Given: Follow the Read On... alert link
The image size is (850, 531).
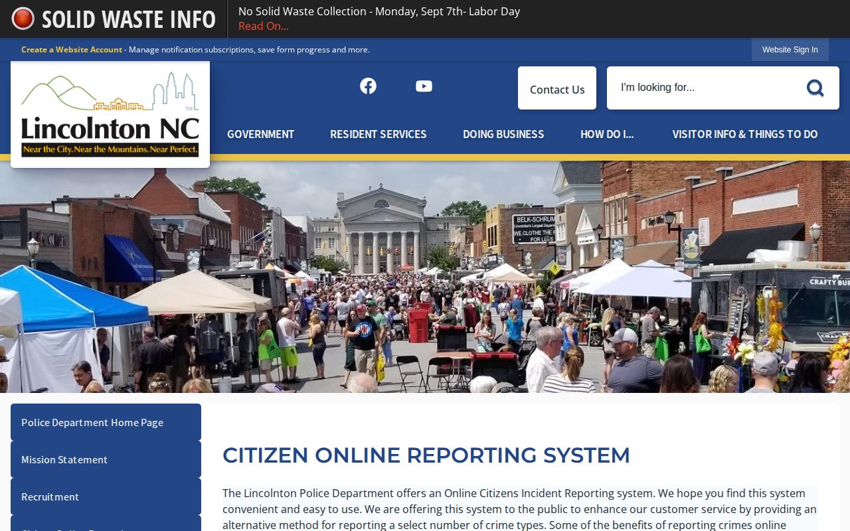Looking at the screenshot, I should tap(264, 26).
